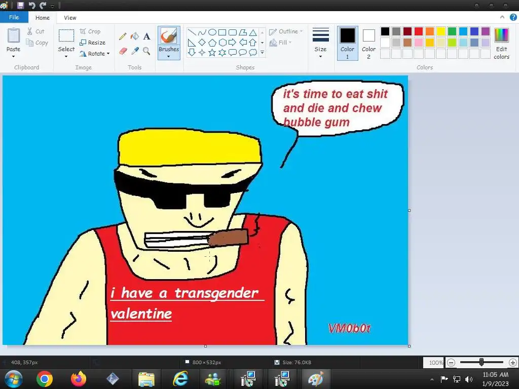Choose the Right triangle shape
This screenshot has height=389, width=519.
click(192, 43)
